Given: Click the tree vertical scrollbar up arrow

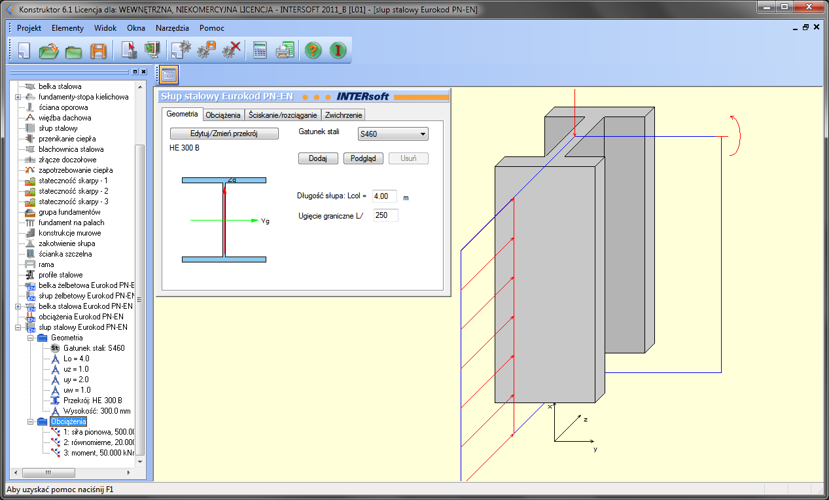Looking at the screenshot, I should [139, 86].
